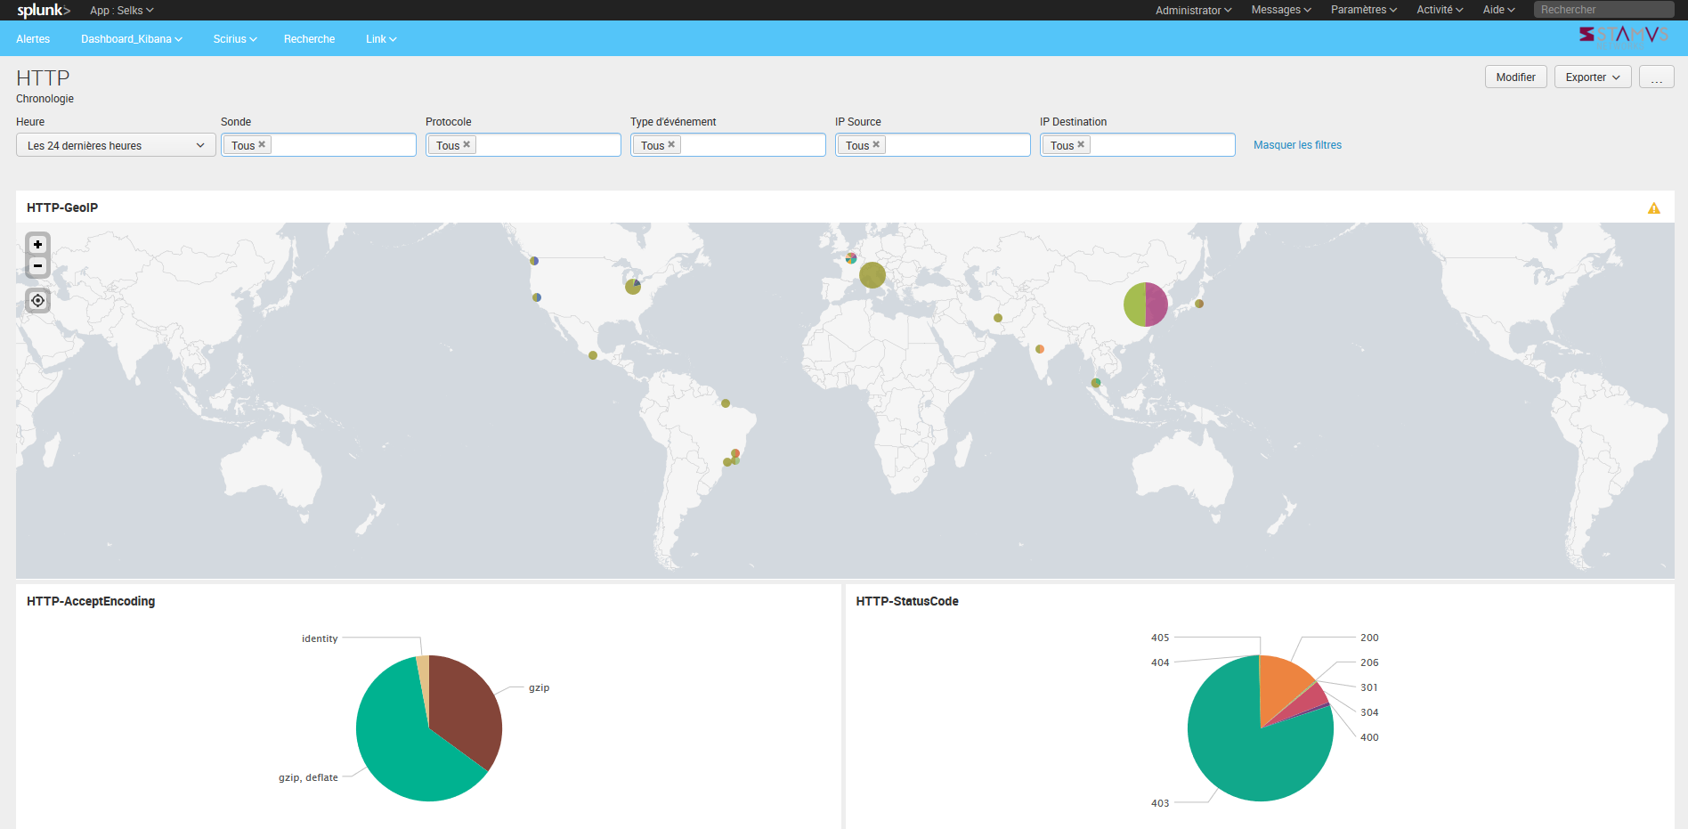Viewport: 1688px width, 829px height.
Task: Click the 206 status code label
Action: click(1369, 662)
